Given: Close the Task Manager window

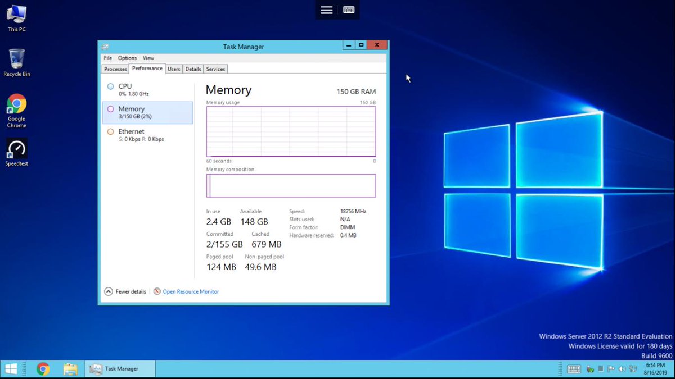Looking at the screenshot, I should (x=377, y=45).
